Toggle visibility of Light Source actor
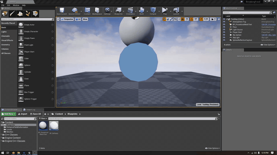Screen dimensions: 277x155 coord(224,30)
